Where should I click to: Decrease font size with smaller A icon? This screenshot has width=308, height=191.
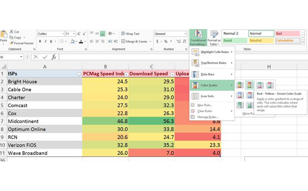(x=84, y=34)
